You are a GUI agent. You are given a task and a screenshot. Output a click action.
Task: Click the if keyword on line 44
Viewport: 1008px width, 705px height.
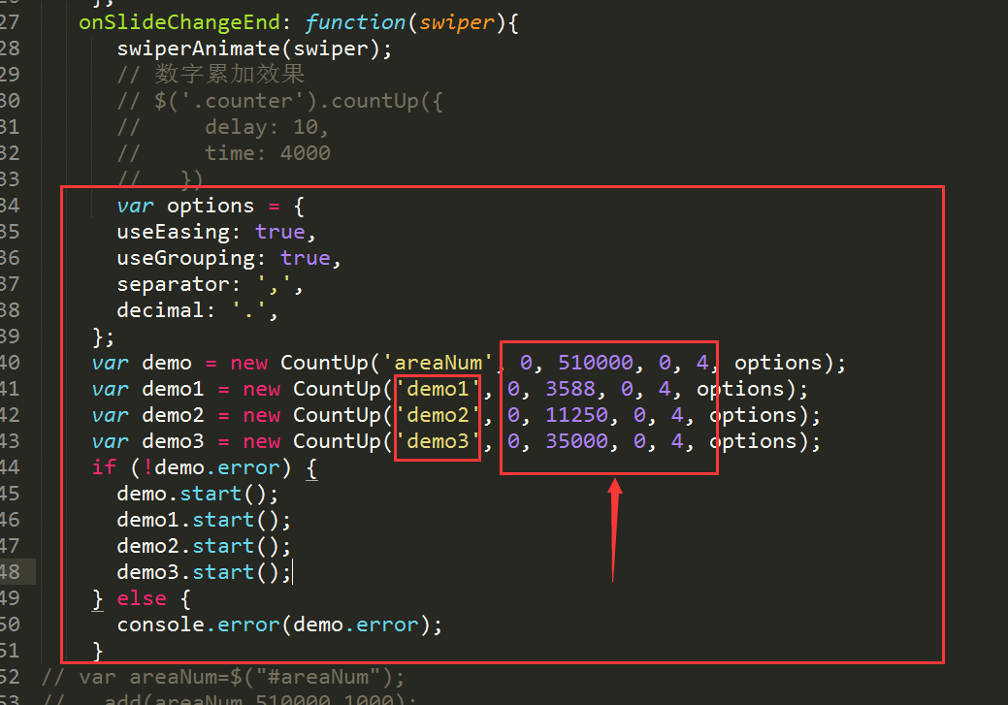click(x=104, y=467)
